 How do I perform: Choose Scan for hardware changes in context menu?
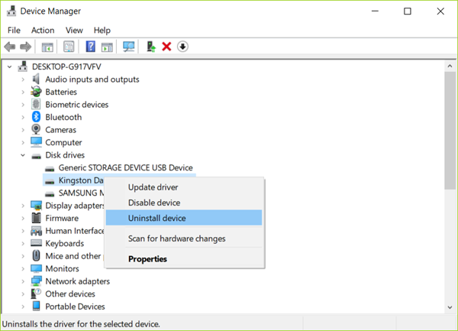click(184, 239)
